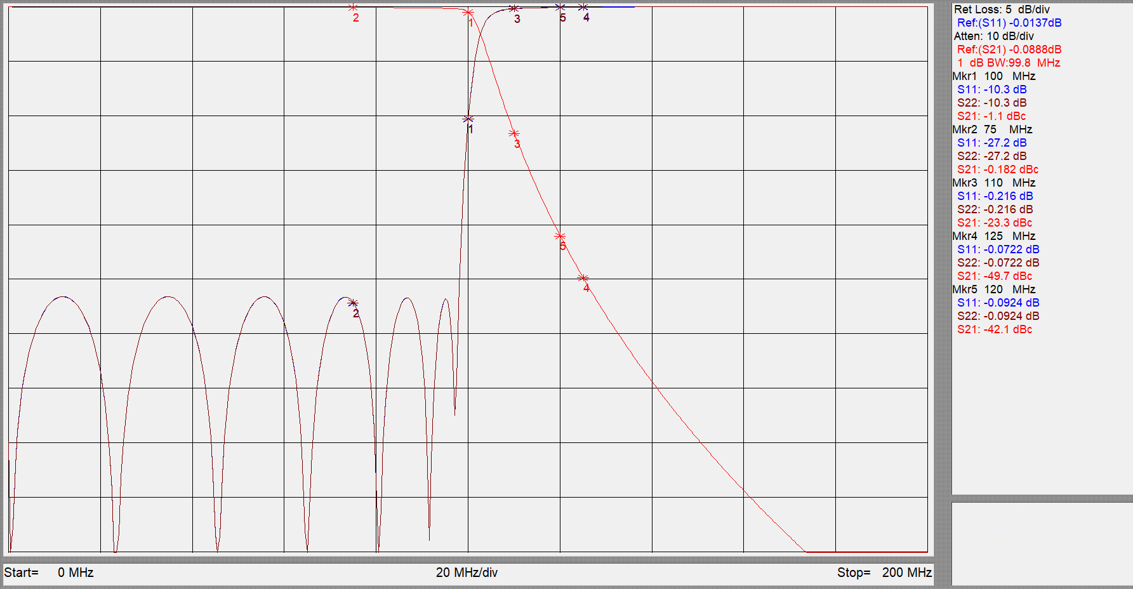Click the Ref:(S11) -0.0137dB readout
This screenshot has width=1133, height=589.
click(1009, 23)
